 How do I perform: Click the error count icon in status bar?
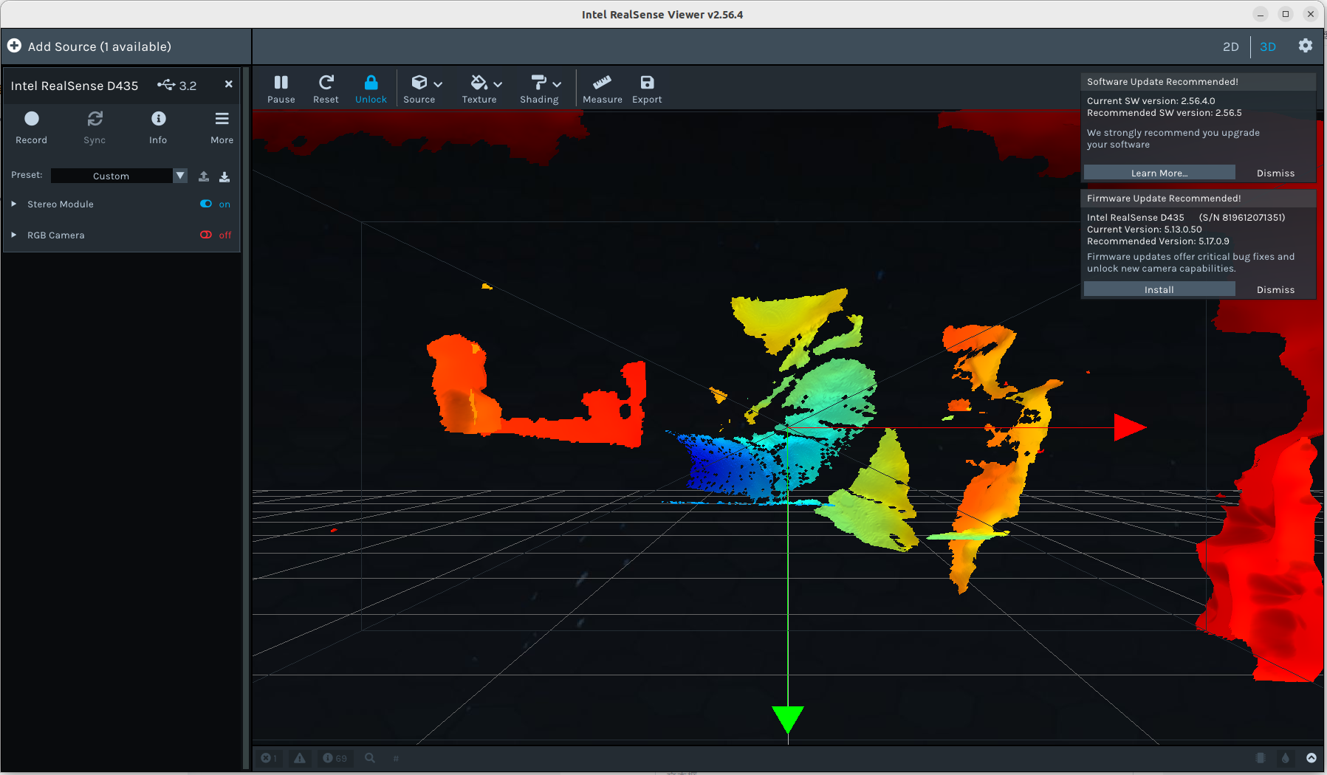(269, 758)
